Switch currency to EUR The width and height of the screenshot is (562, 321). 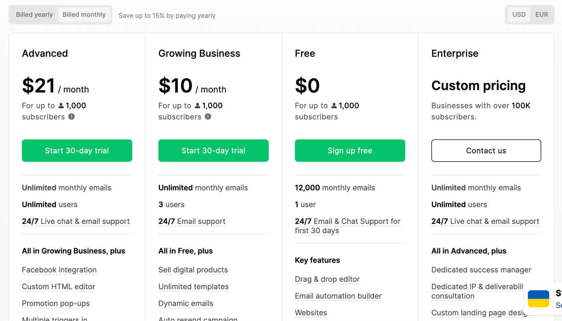coord(541,15)
